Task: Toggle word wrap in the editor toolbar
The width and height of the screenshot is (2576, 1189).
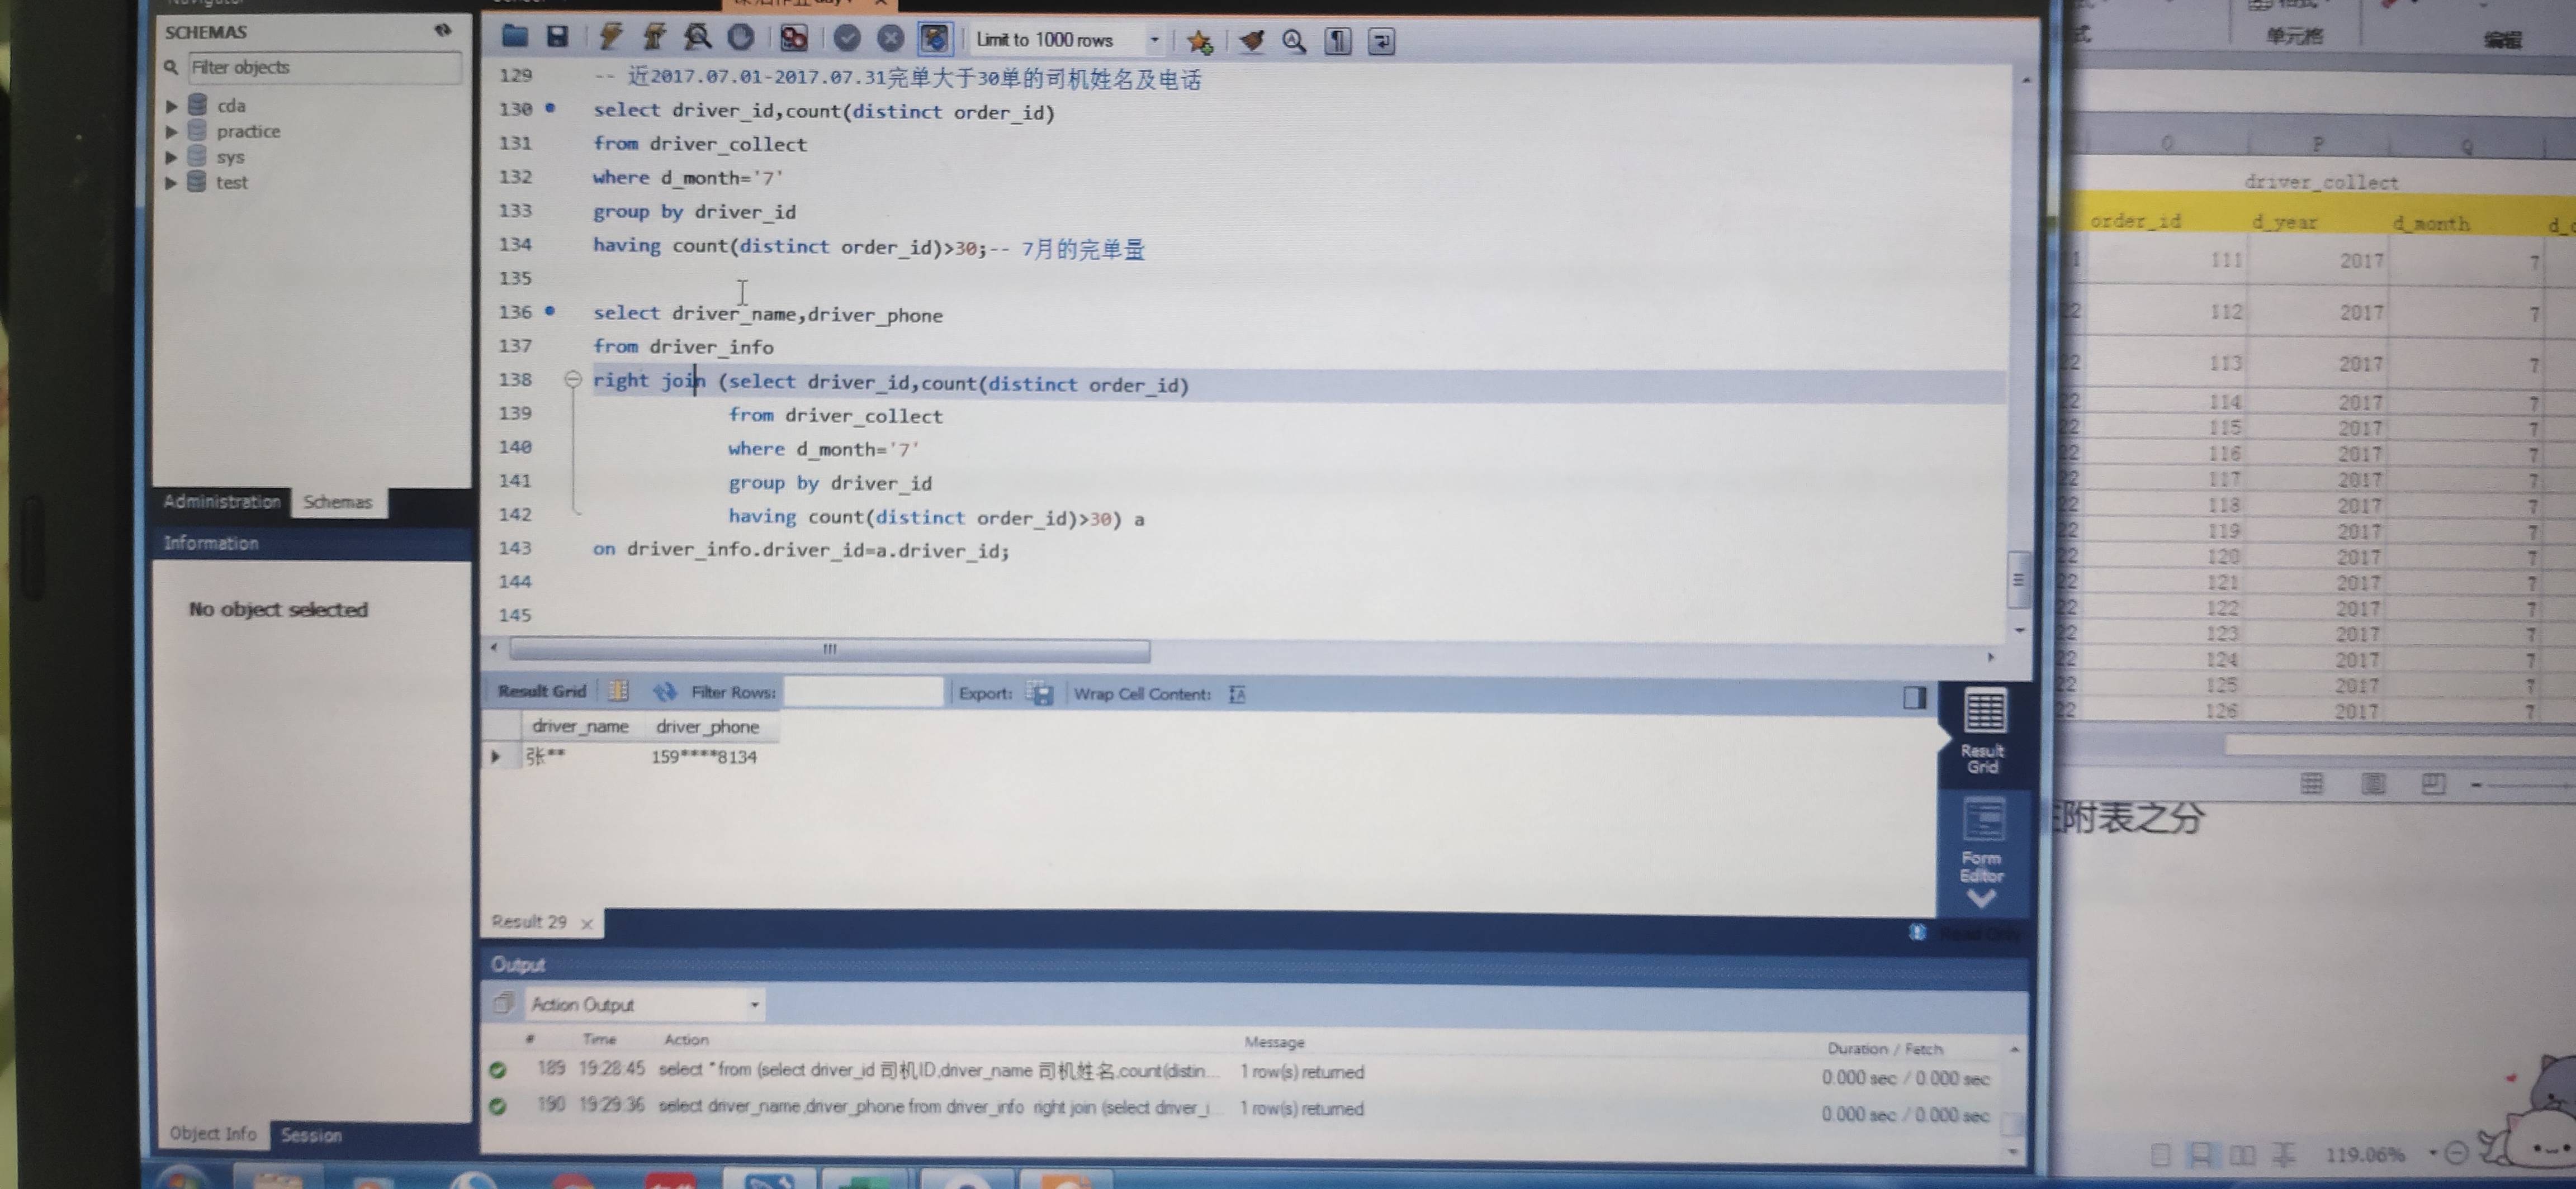Action: [x=1381, y=41]
